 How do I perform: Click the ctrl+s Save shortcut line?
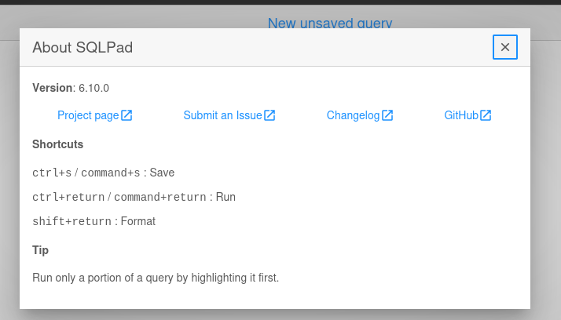coord(104,173)
